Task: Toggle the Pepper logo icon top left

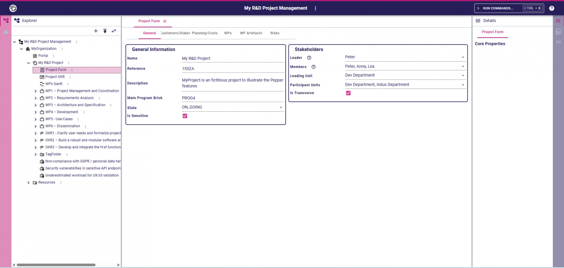Action: click(x=12, y=8)
